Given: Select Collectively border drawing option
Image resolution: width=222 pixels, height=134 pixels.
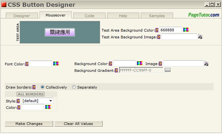Looking at the screenshot, I should click(x=42, y=87).
